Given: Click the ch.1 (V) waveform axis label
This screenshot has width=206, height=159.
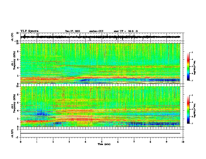Looking at the screenshot, I should pyautogui.click(x=12, y=37).
